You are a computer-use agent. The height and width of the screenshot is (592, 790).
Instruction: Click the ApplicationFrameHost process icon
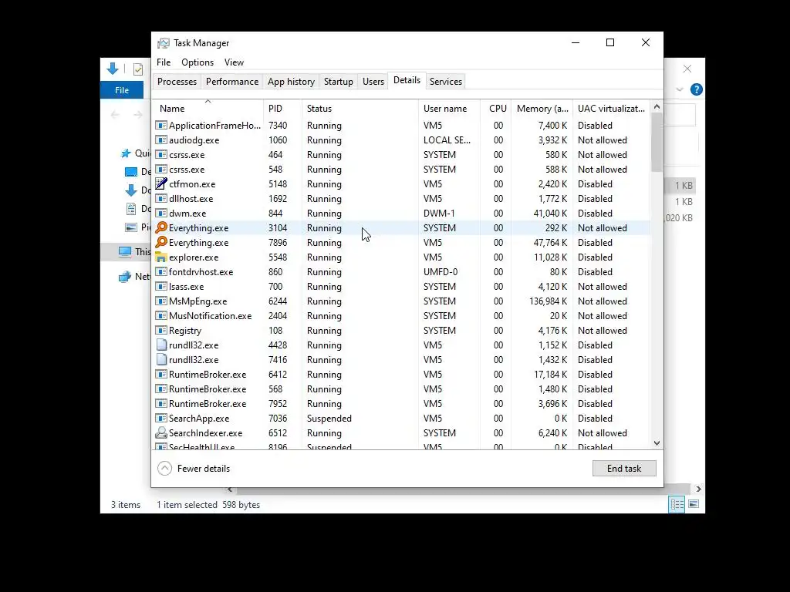pyautogui.click(x=160, y=126)
